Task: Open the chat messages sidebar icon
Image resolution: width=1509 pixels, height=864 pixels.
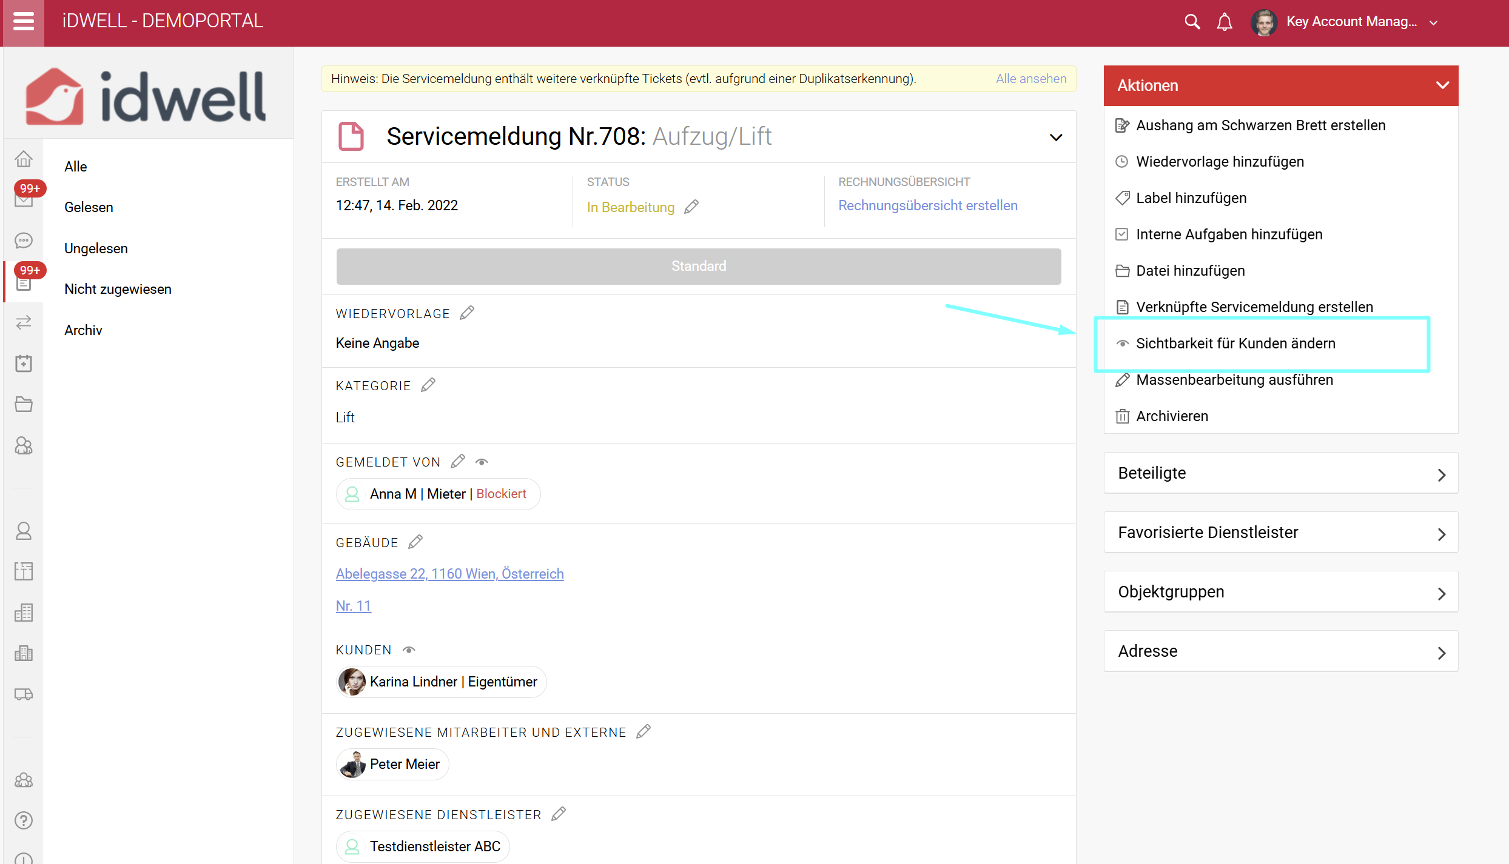Action: pyautogui.click(x=24, y=241)
